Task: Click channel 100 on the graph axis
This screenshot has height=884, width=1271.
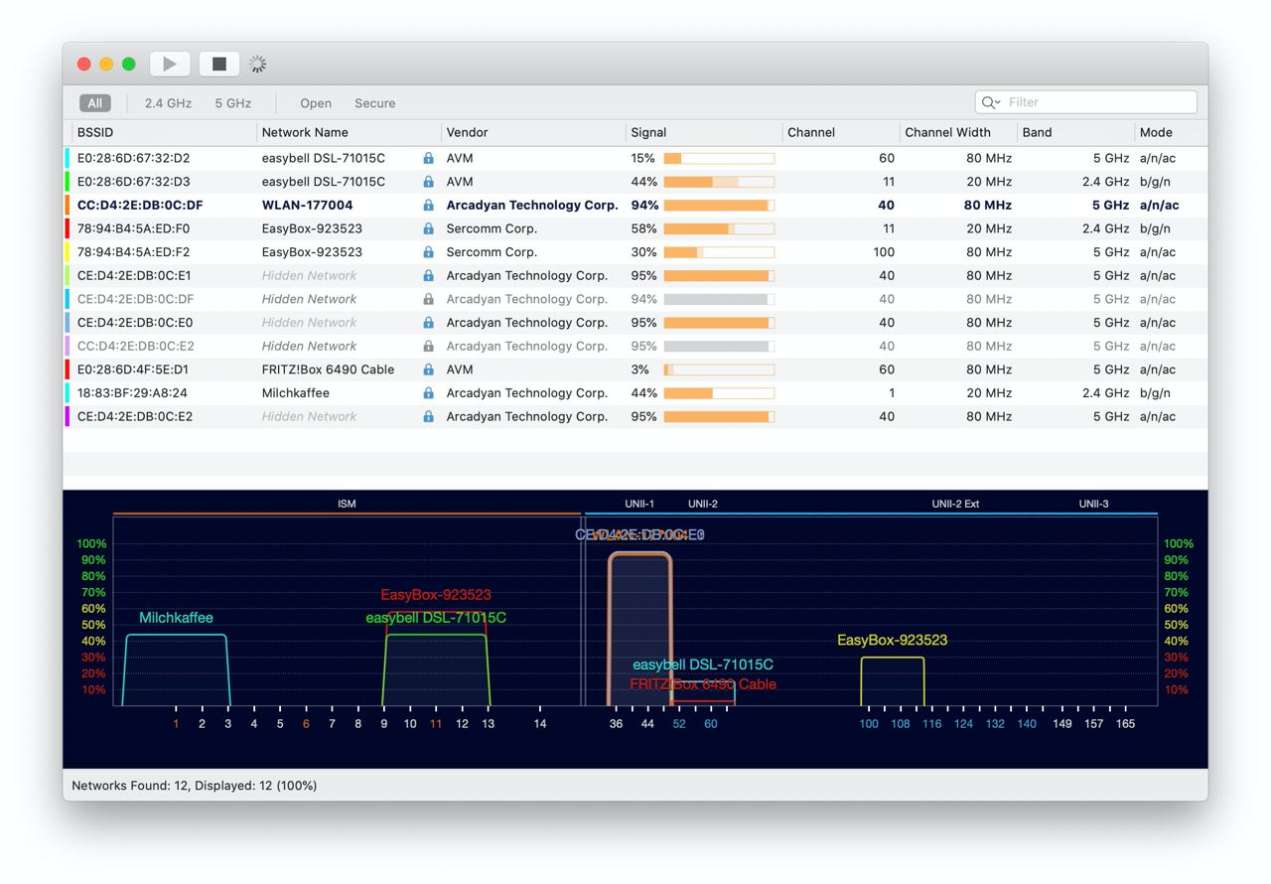Action: 869,724
